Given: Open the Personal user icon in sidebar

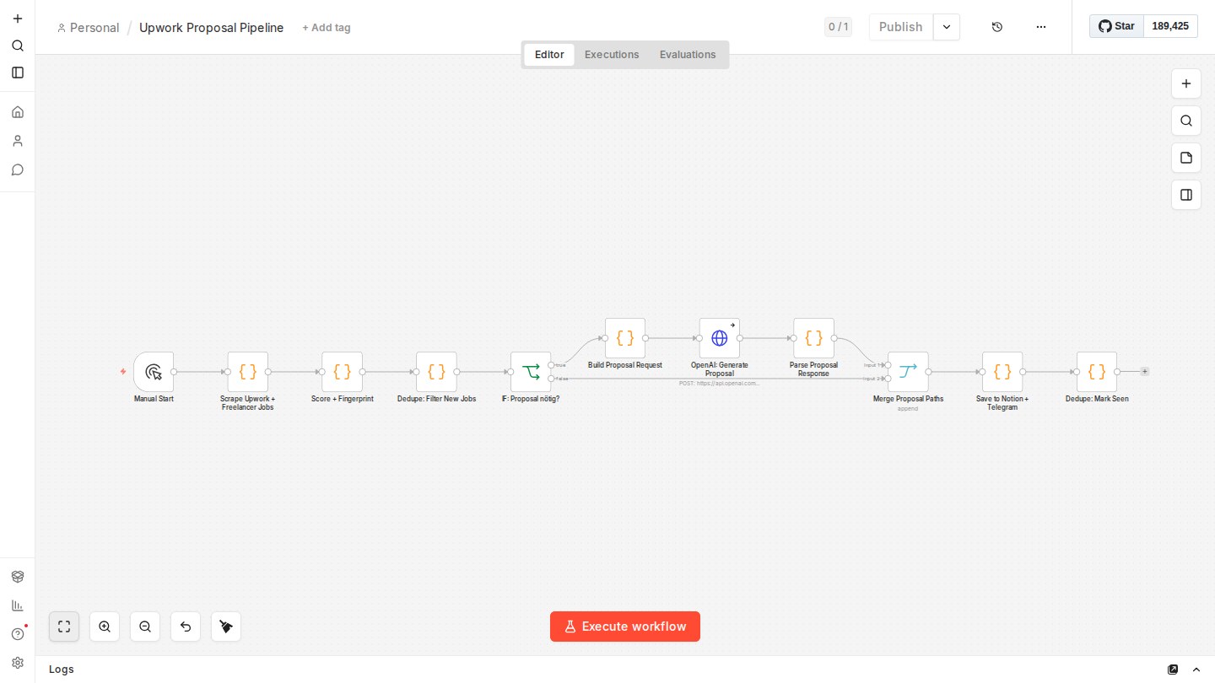Looking at the screenshot, I should point(17,141).
